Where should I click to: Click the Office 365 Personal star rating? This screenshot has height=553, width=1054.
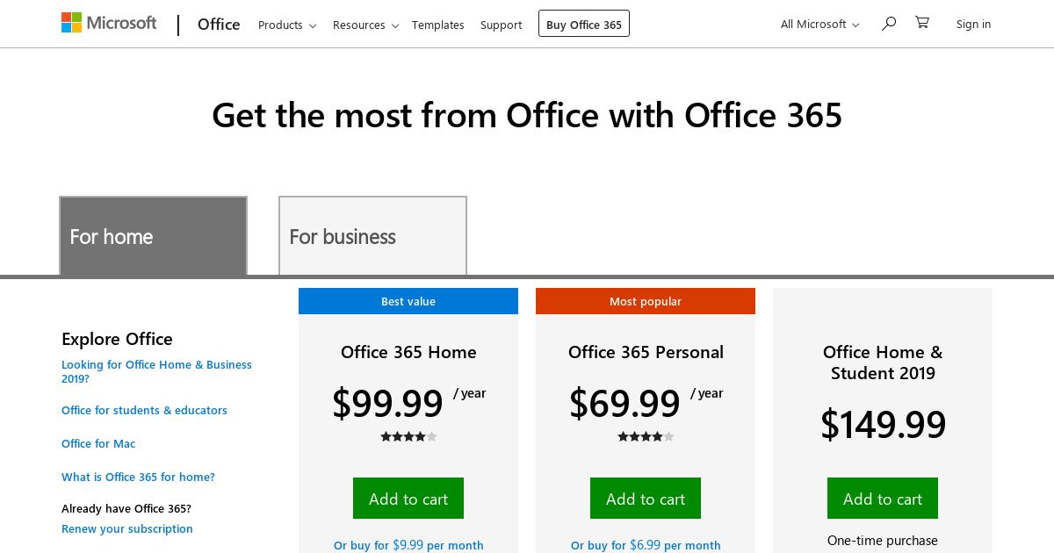(646, 436)
